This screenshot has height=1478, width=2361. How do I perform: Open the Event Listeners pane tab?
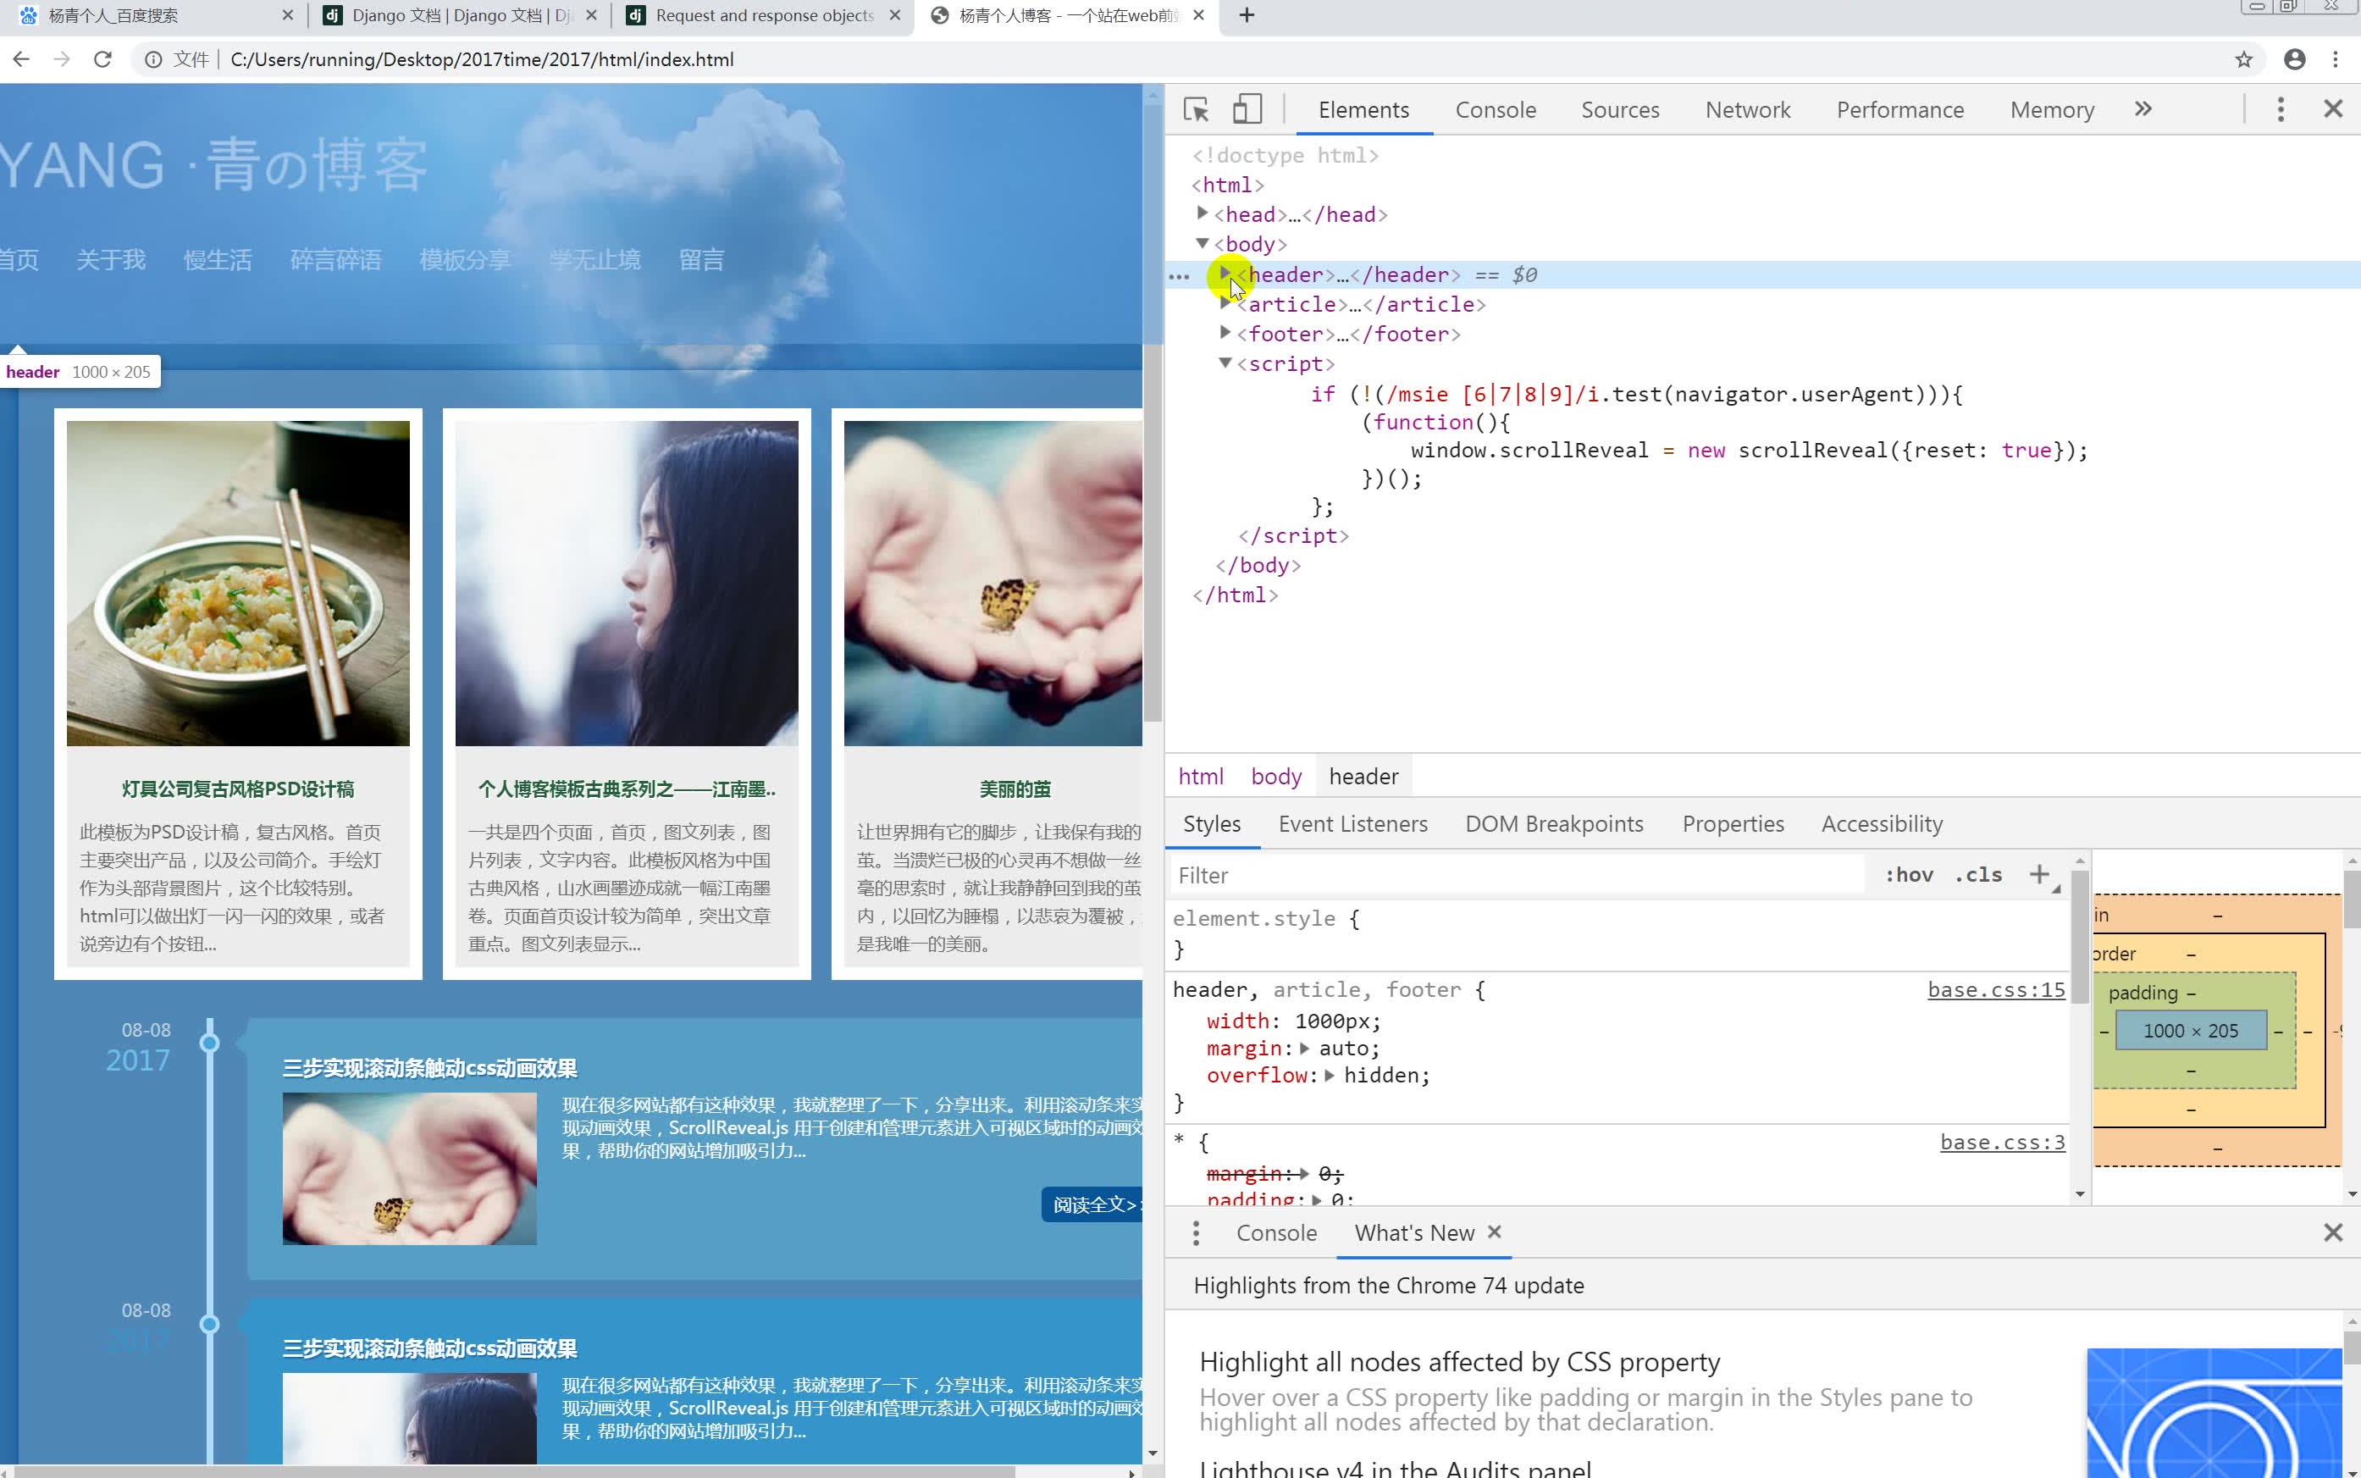[x=1352, y=824]
